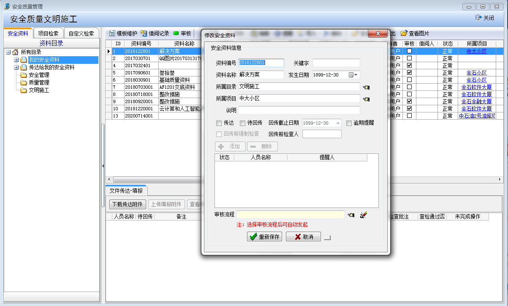The height and width of the screenshot is (306, 508).
Task: Click the hand icon to select 审核流程
Action: [351, 215]
